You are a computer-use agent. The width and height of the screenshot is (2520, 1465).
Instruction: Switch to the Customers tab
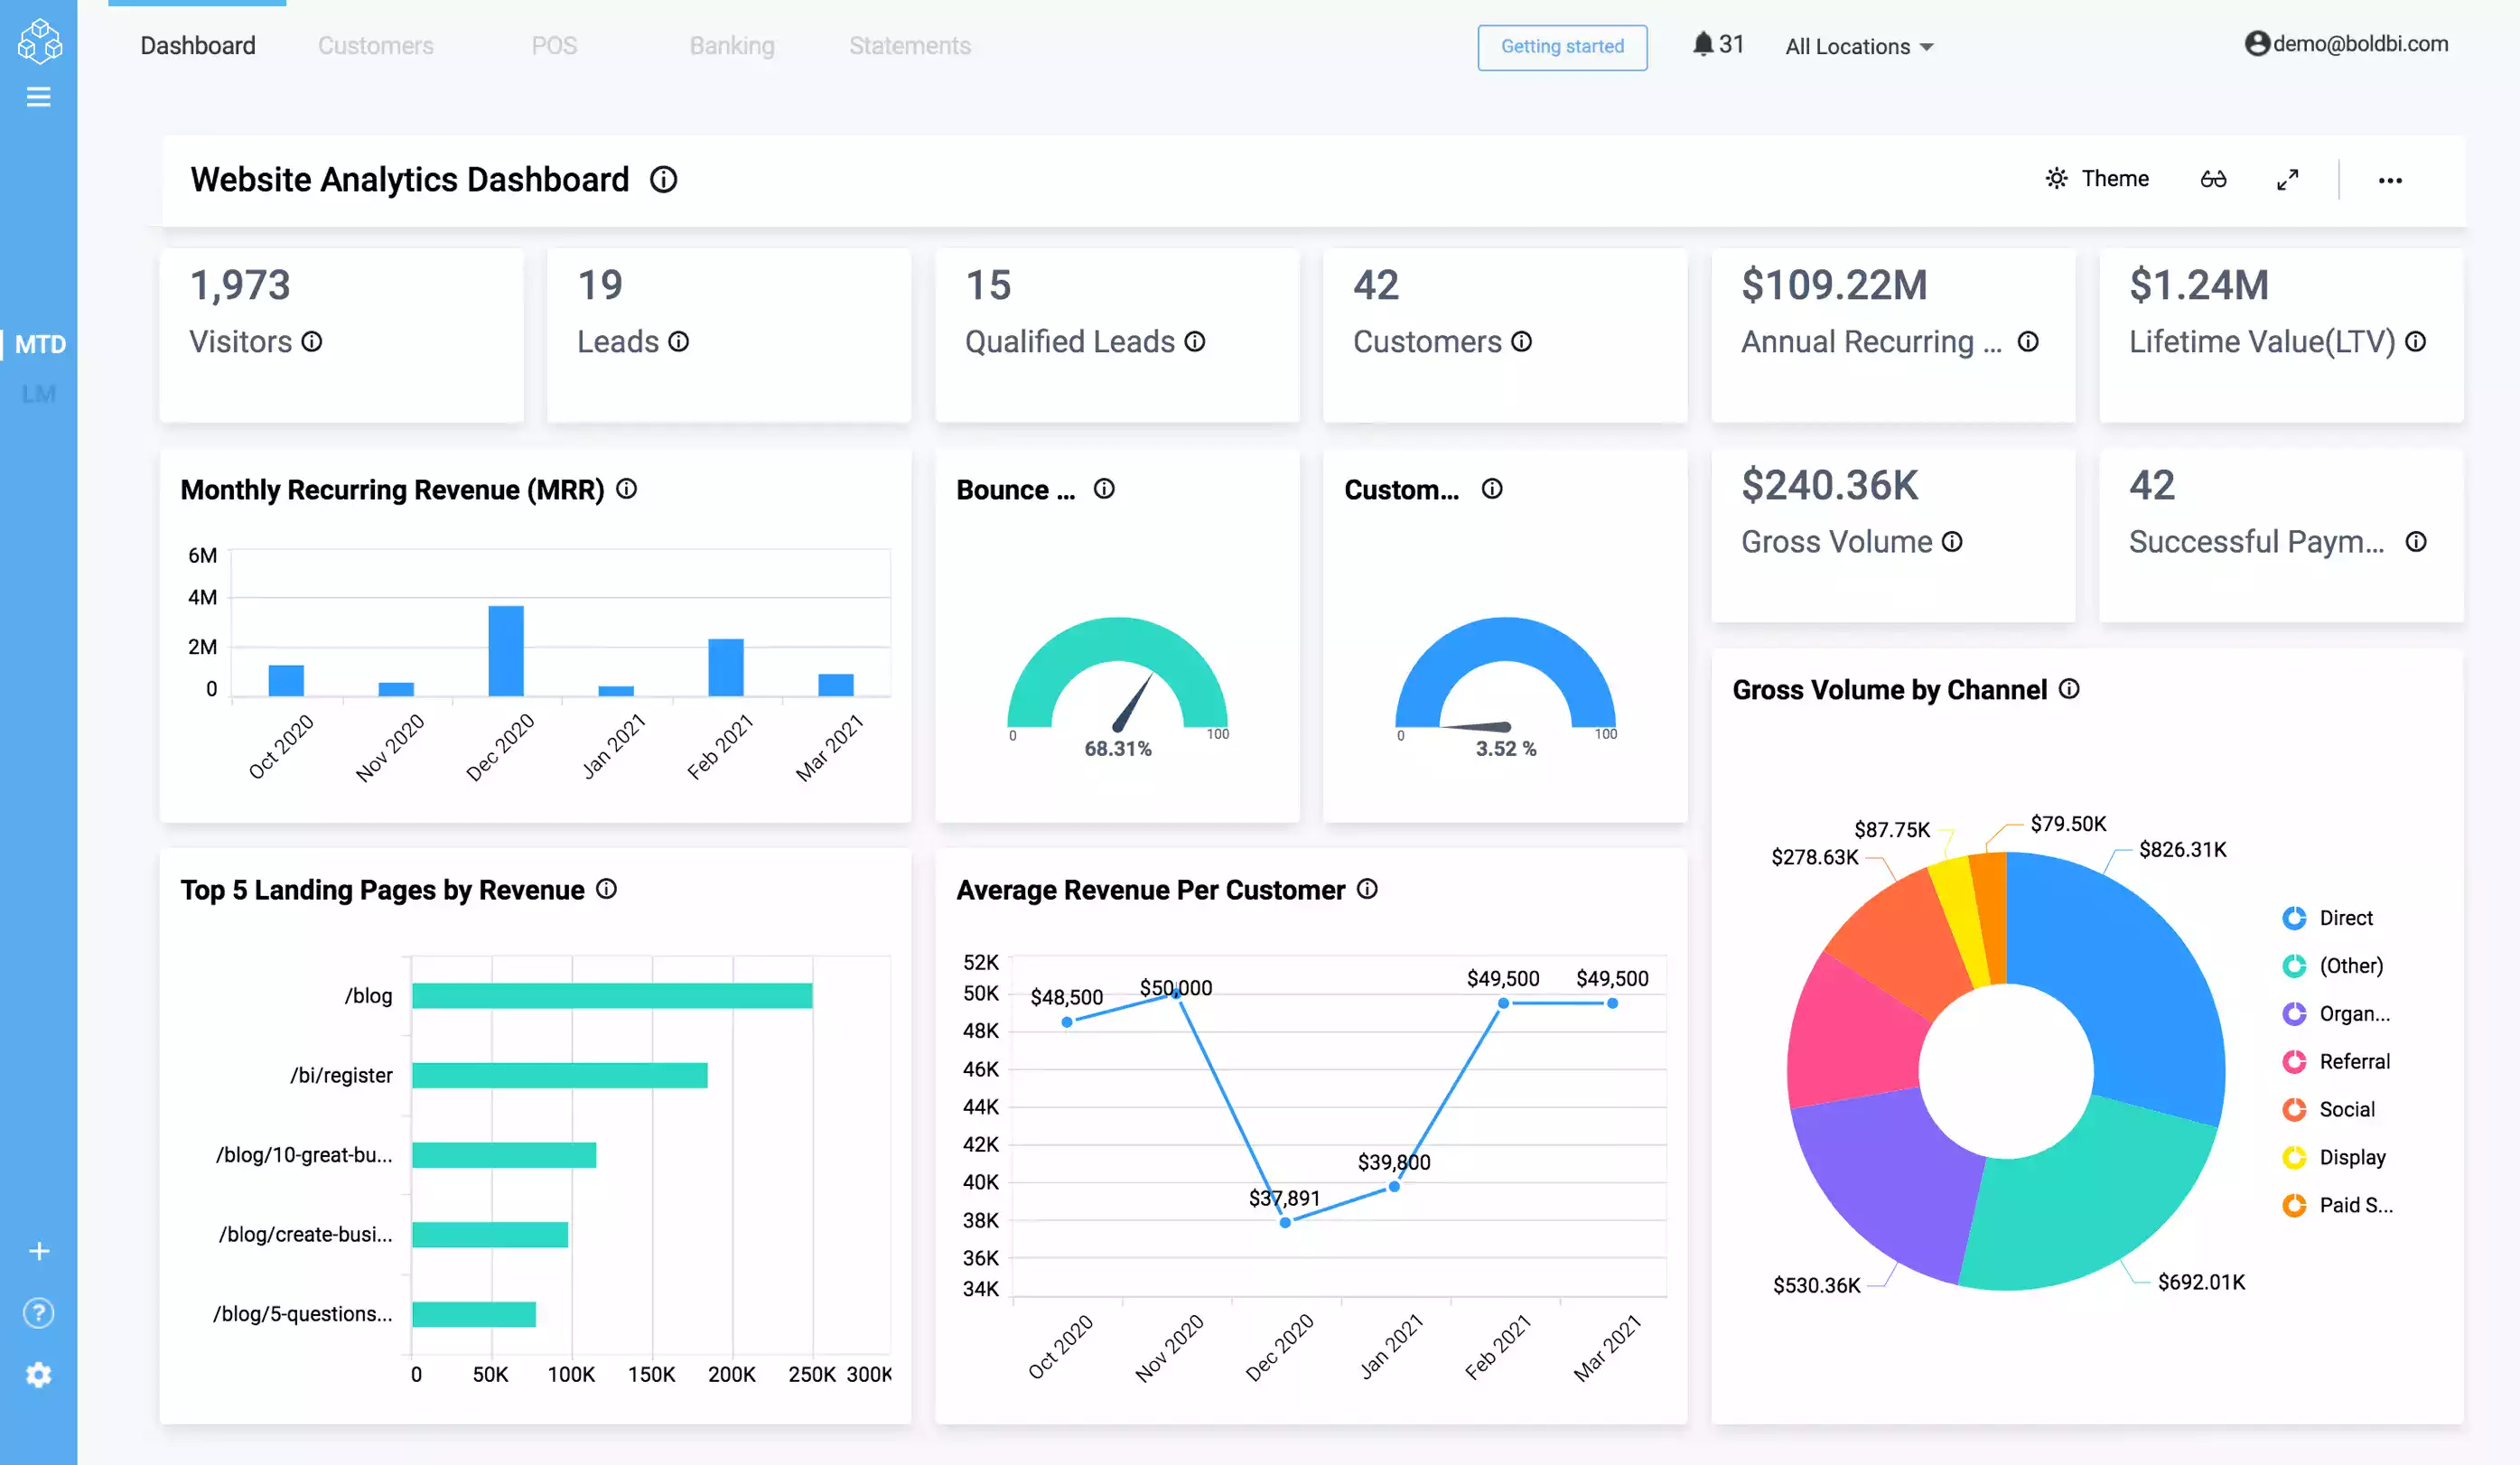click(x=376, y=46)
